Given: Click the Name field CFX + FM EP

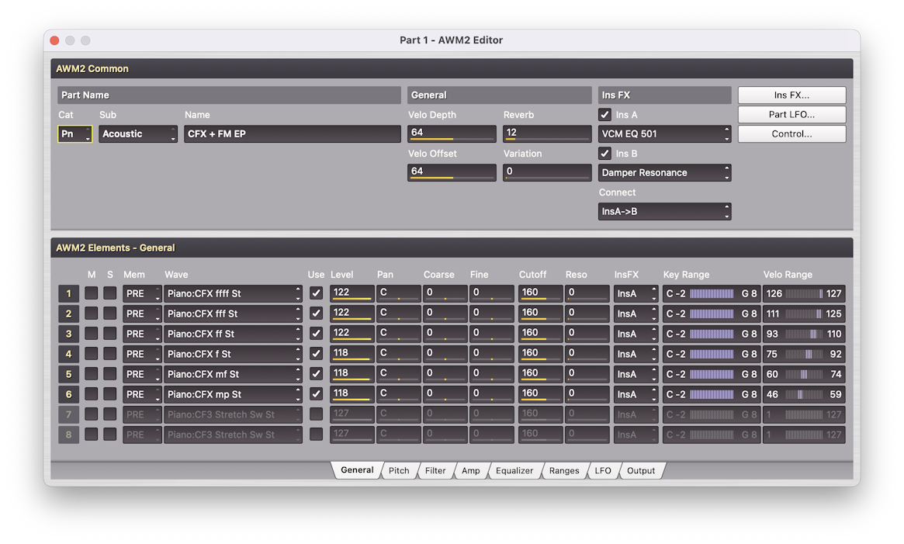Looking at the screenshot, I should 292,133.
